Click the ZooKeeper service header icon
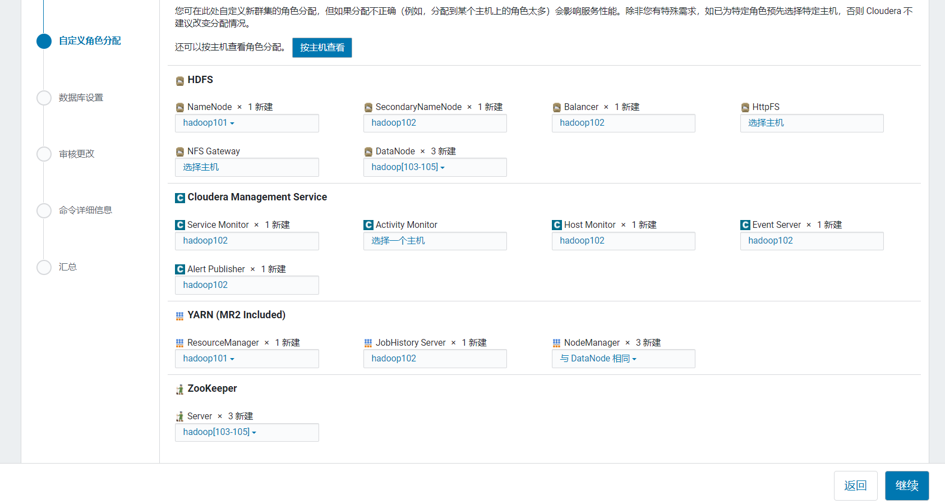This screenshot has height=504, width=945. 180,390
